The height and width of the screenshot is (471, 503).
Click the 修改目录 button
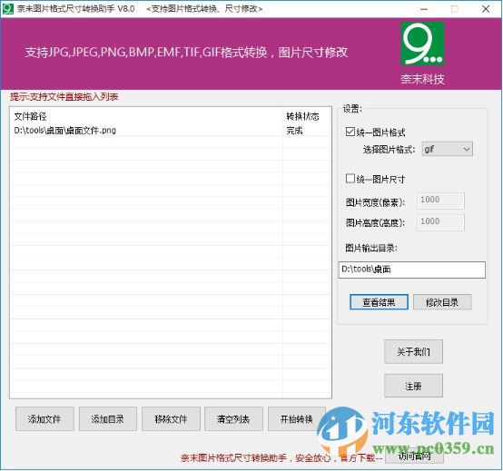point(442,302)
